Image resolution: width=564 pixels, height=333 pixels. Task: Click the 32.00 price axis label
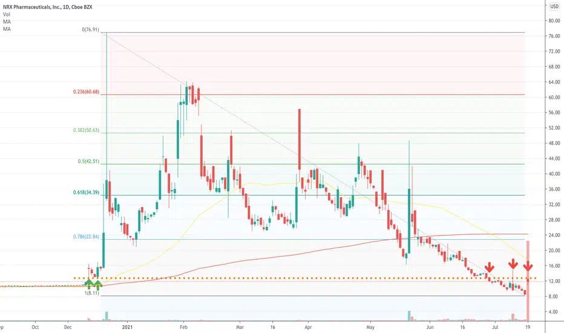554,205
